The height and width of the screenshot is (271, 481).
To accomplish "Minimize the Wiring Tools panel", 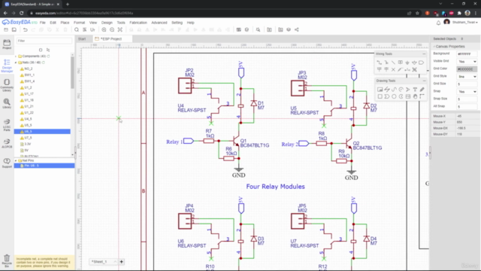I will click(x=424, y=53).
